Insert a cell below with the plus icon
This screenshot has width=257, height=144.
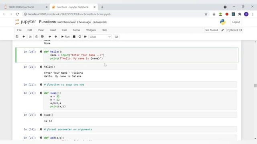tap(24, 37)
